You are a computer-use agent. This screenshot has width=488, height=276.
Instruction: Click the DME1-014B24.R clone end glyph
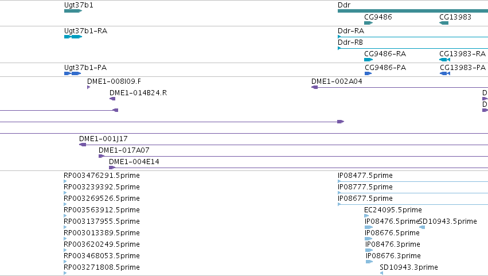tap(112, 99)
